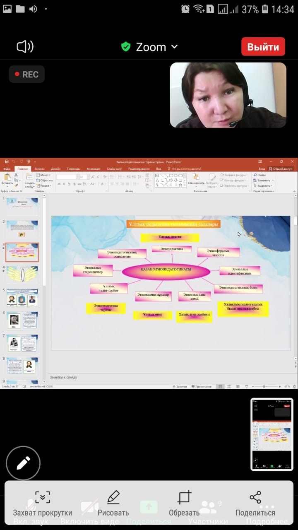This screenshot has width=298, height=530.
Task: Click the Вход sign-in link
Action: coord(262,169)
